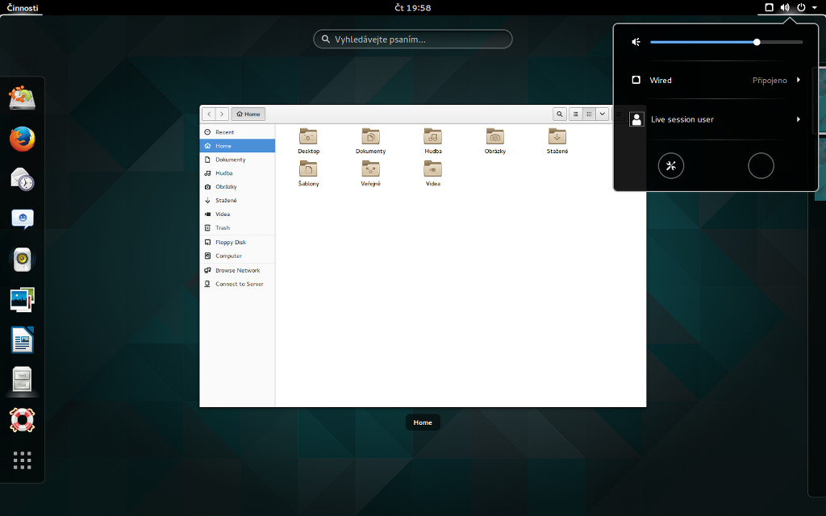Viewport: 826px width, 516px height.
Task: Open the Desktop folder
Action: (x=308, y=140)
